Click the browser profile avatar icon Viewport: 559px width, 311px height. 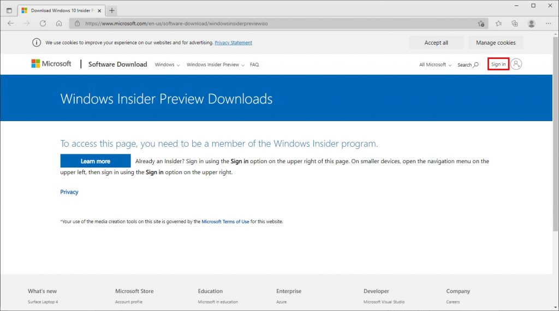coord(531,23)
